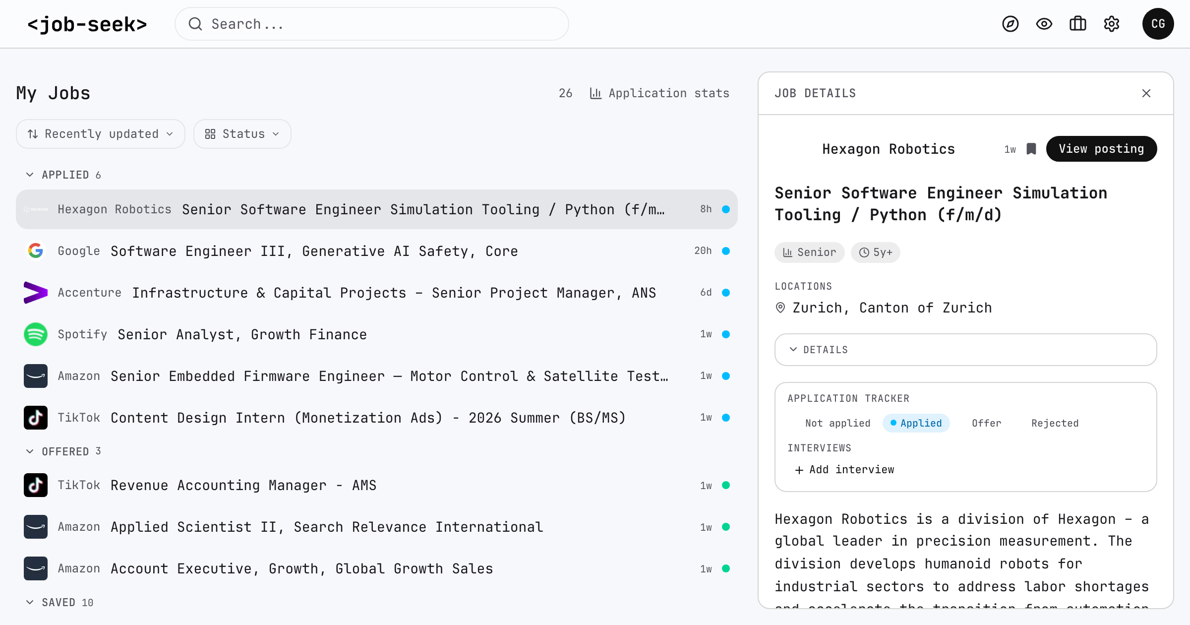
Task: Open Accenture Senior Project Manager job row
Action: (377, 293)
